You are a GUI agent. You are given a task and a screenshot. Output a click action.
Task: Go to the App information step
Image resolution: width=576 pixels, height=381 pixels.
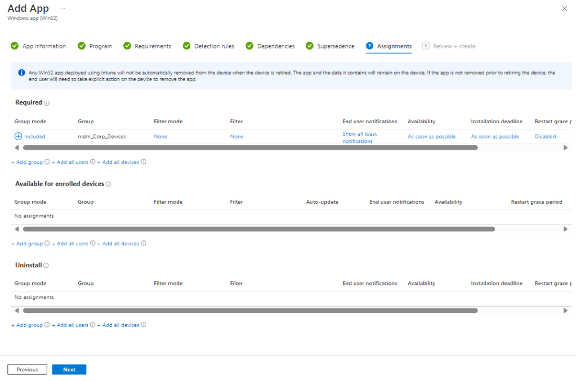click(38, 46)
